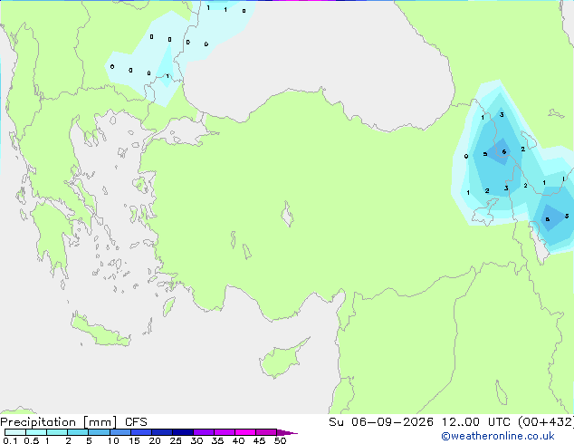This screenshot has width=574, height=444.
Task: Open the weatheronline.co.uk link
Action: (498, 436)
